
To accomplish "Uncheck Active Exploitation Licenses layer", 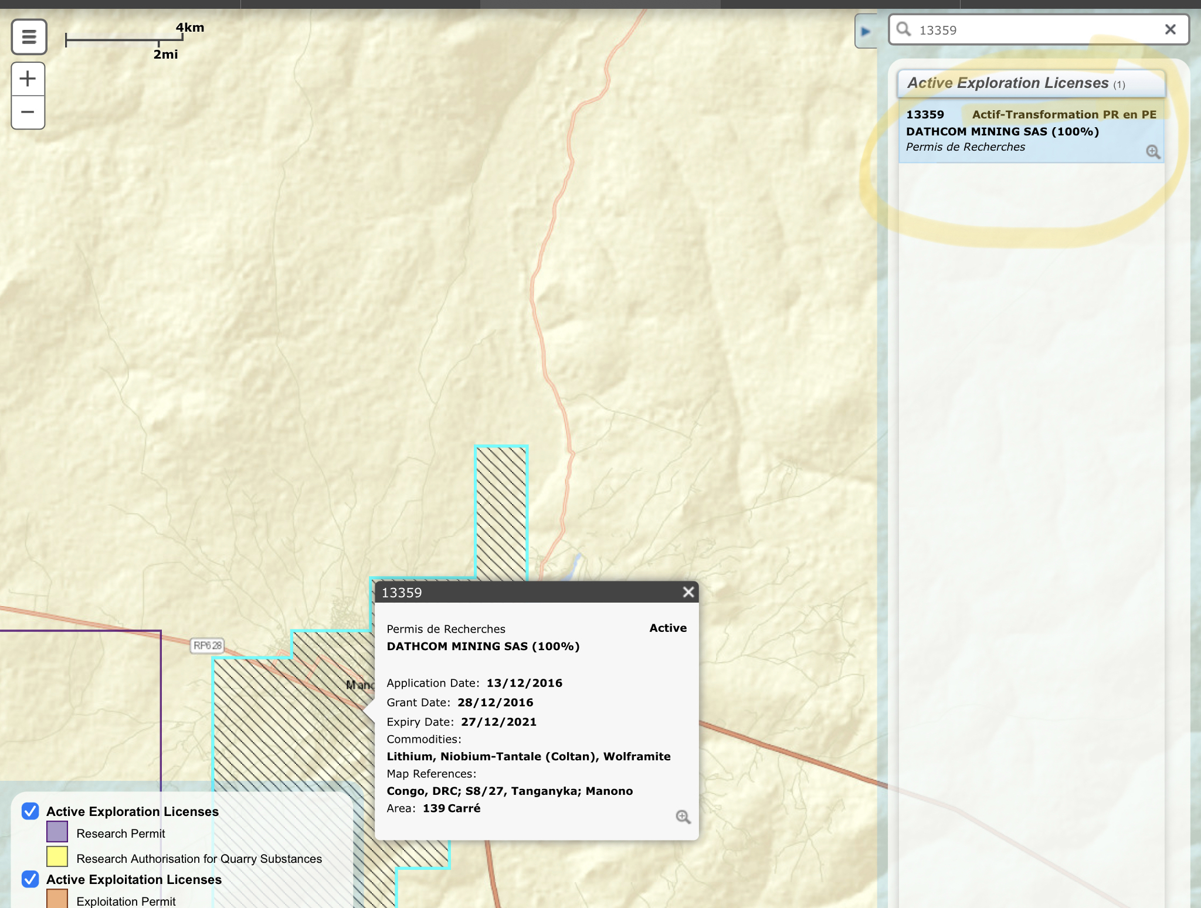I will point(30,879).
